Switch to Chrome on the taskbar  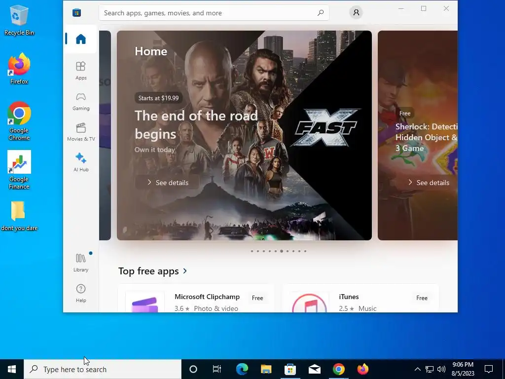(338, 369)
